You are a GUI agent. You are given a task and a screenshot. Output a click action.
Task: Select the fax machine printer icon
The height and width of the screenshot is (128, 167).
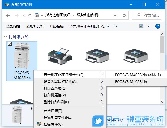(x=60, y=56)
